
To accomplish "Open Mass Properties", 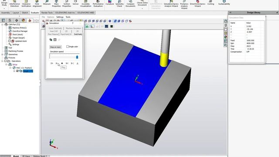I will (56, 3).
